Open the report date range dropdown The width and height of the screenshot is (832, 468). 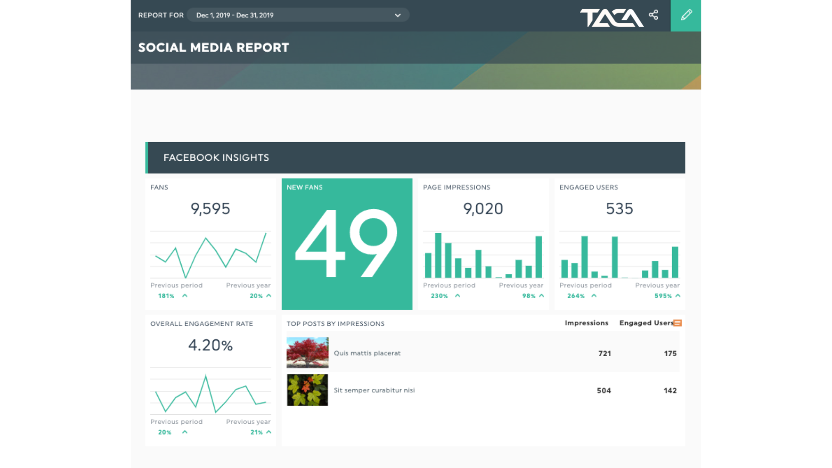(298, 15)
